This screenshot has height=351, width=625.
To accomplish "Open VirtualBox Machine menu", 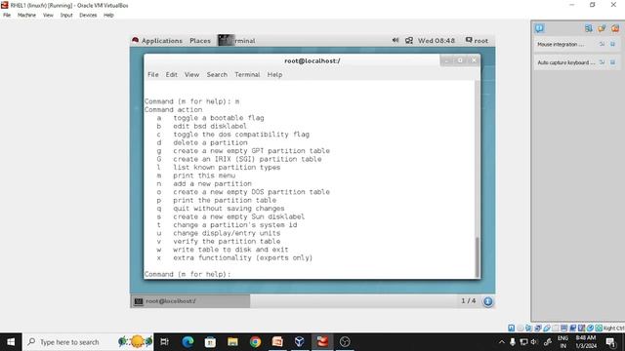I will click(26, 16).
